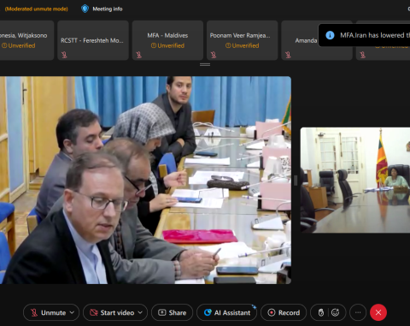Select the RCSTT - Fereshteh participant tile
The image size is (410, 326).
93,40
